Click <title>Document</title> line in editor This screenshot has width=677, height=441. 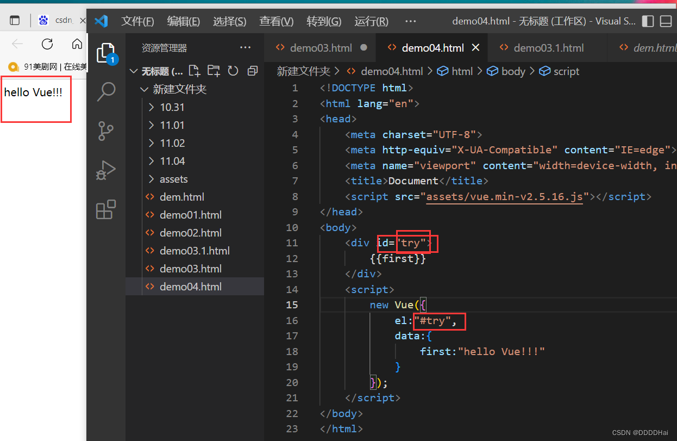tap(416, 181)
